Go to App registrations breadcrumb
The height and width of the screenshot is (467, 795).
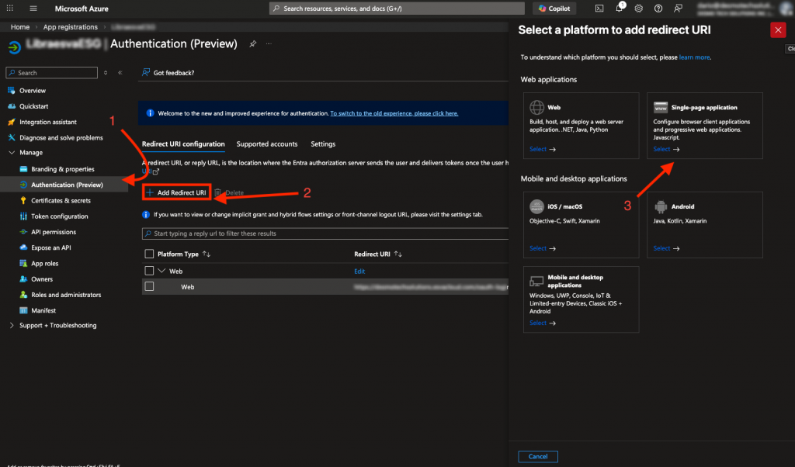[70, 27]
